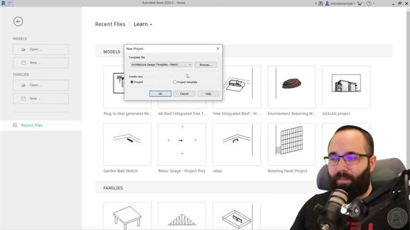Expand the help menu arrow
This screenshot has height=230, width=410.
(x=373, y=3)
